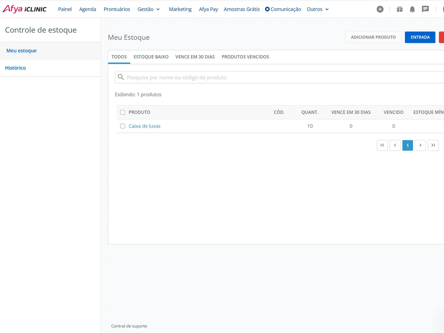Switch to the ESTOQUE BAIXO tab

[x=151, y=57]
